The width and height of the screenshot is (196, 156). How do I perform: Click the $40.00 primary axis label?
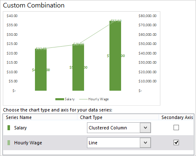click(x=12, y=16)
